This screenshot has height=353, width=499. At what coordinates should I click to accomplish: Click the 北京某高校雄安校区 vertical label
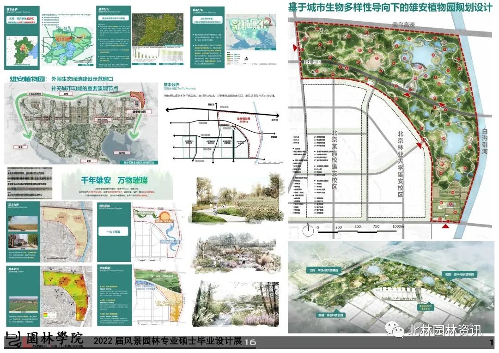click(x=334, y=159)
